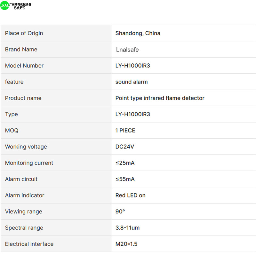Click the Lnalsafe brand name value
The height and width of the screenshot is (256, 256).
point(127,50)
